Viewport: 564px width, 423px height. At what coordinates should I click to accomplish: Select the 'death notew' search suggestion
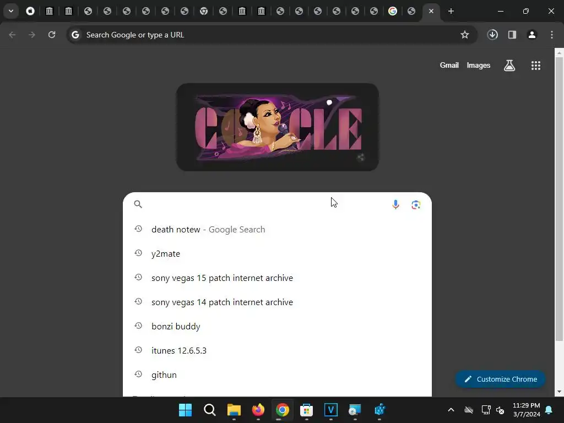click(278, 230)
